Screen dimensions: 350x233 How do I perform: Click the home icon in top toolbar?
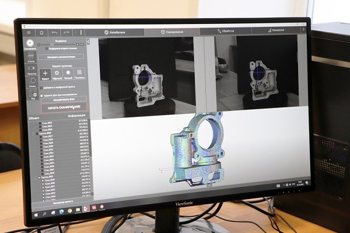[41, 33]
